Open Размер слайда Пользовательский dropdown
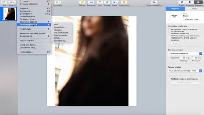 click(x=185, y=71)
